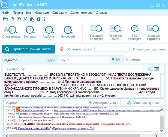The width and height of the screenshot is (168, 137).
Task: Select the Редактор tab
Action: pos(11,60)
